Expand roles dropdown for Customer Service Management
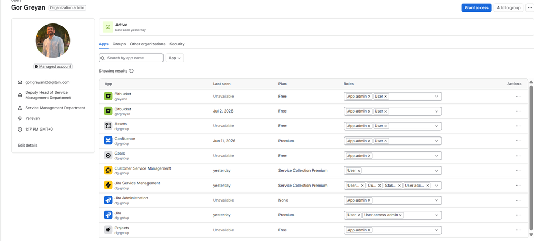The image size is (534, 241). (x=436, y=171)
